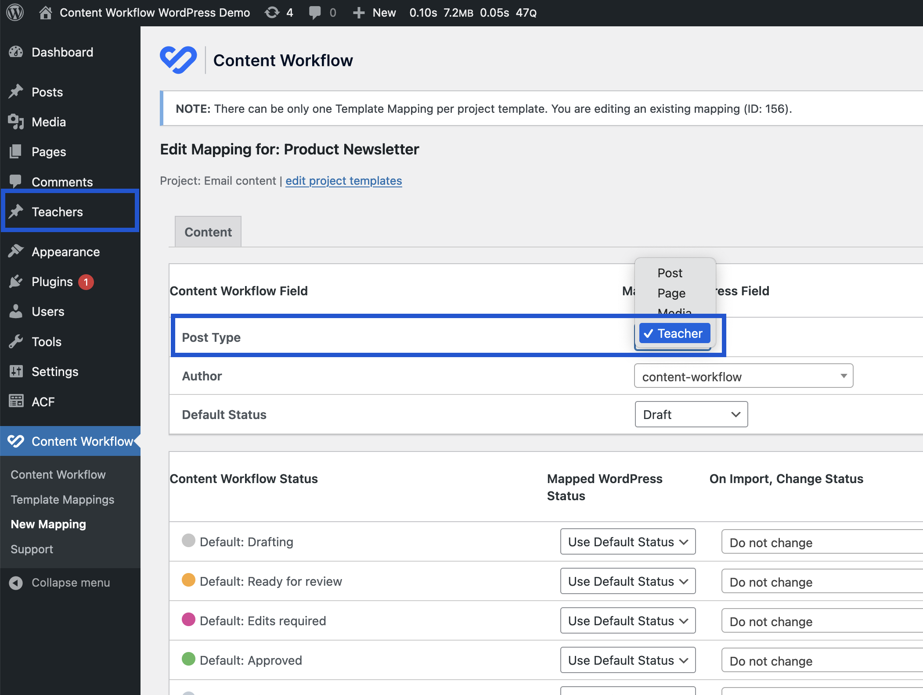Click the Tools wrench icon
Image resolution: width=923 pixels, height=695 pixels.
(16, 341)
